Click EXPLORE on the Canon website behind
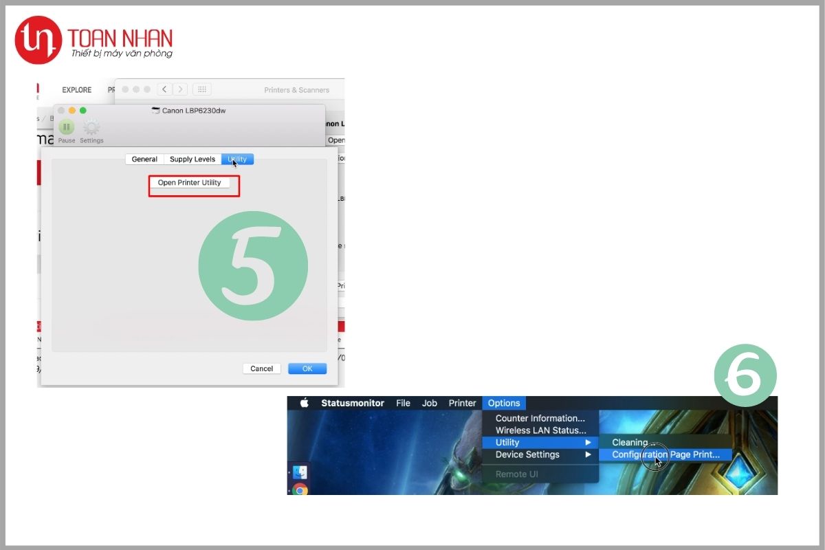Screen dimensions: 825x550 77,90
